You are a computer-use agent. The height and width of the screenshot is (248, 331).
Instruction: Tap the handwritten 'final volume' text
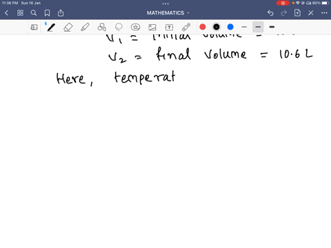[x=201, y=54]
